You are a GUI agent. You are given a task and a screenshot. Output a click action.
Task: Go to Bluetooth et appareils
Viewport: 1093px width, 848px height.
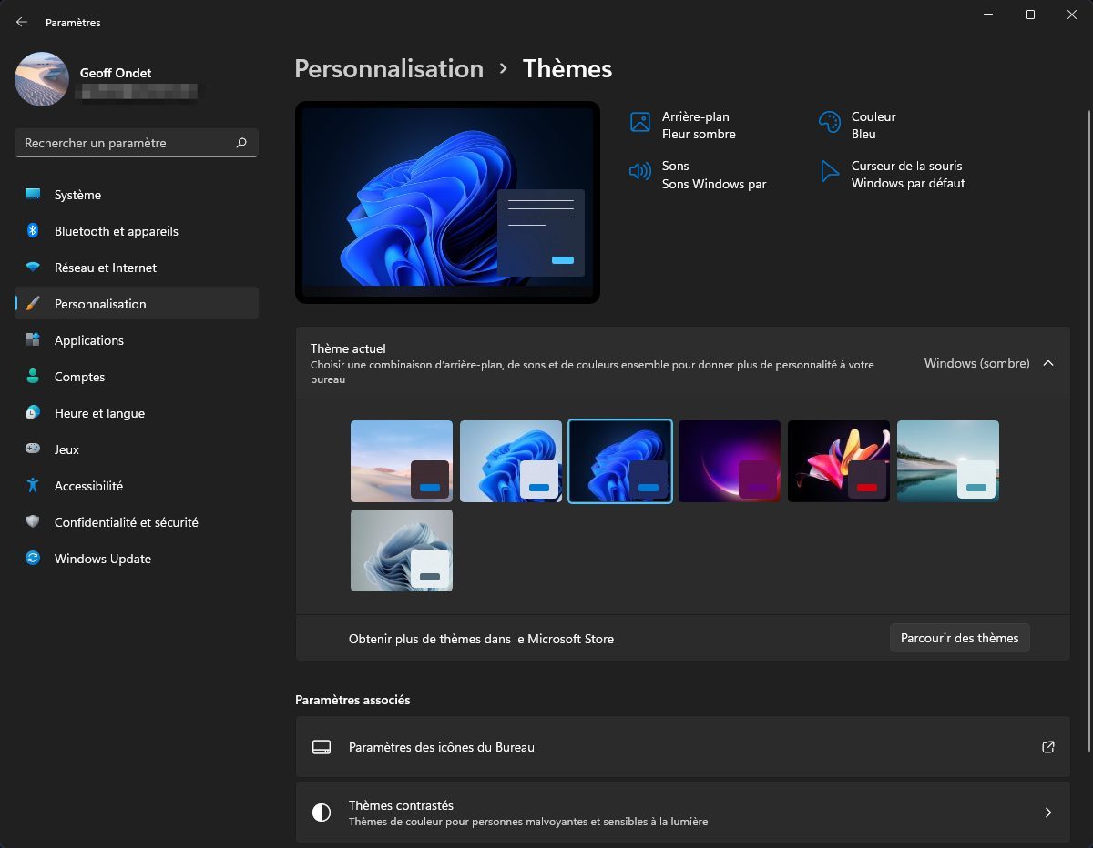pyautogui.click(x=137, y=231)
